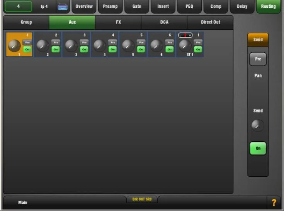The image size is (284, 211).
Task: Select the ST 1 send level knob
Action: point(185,46)
